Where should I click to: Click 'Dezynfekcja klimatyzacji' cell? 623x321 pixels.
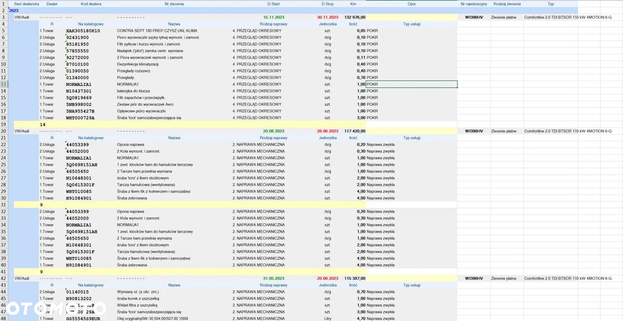tap(138, 64)
